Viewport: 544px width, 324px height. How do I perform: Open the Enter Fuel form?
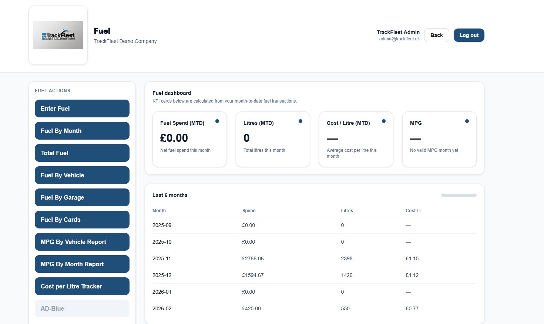82,108
